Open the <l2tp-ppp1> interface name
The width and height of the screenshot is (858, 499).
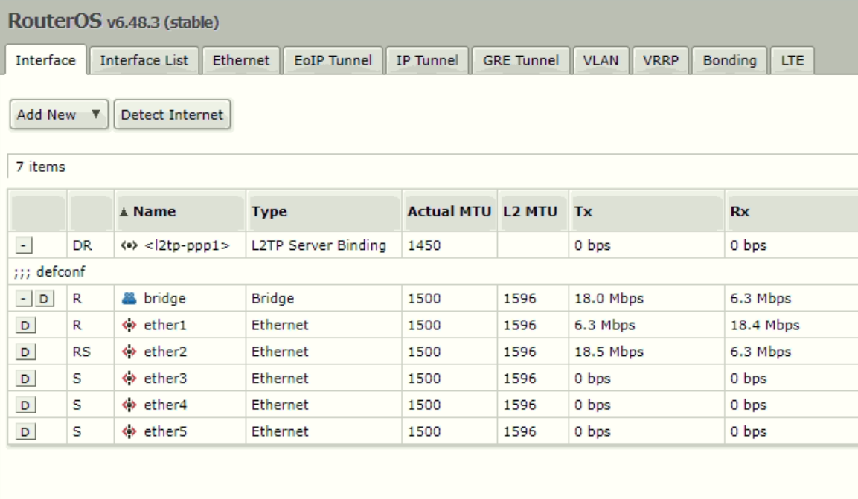coord(187,245)
